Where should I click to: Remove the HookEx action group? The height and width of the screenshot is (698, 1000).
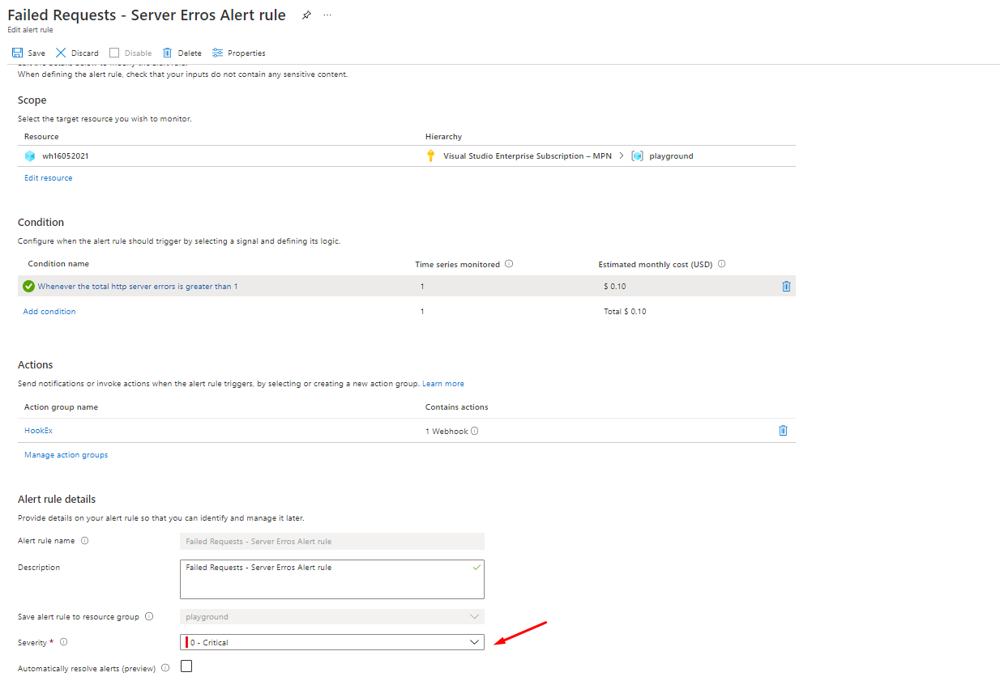coord(783,431)
